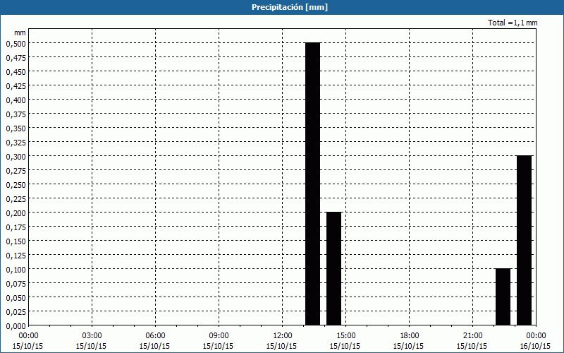Click the bar reaching 0,100 mm
This screenshot has height=353, width=564.
pos(503,297)
